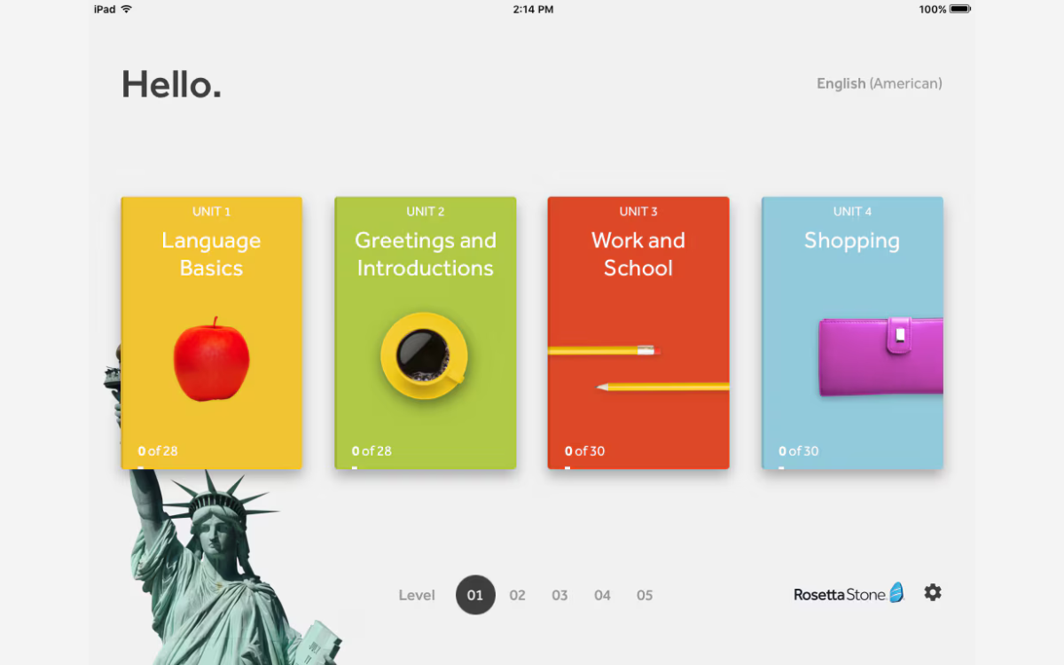This screenshot has width=1064, height=665.
Task: Tap the purple wallet image
Action: click(x=880, y=356)
